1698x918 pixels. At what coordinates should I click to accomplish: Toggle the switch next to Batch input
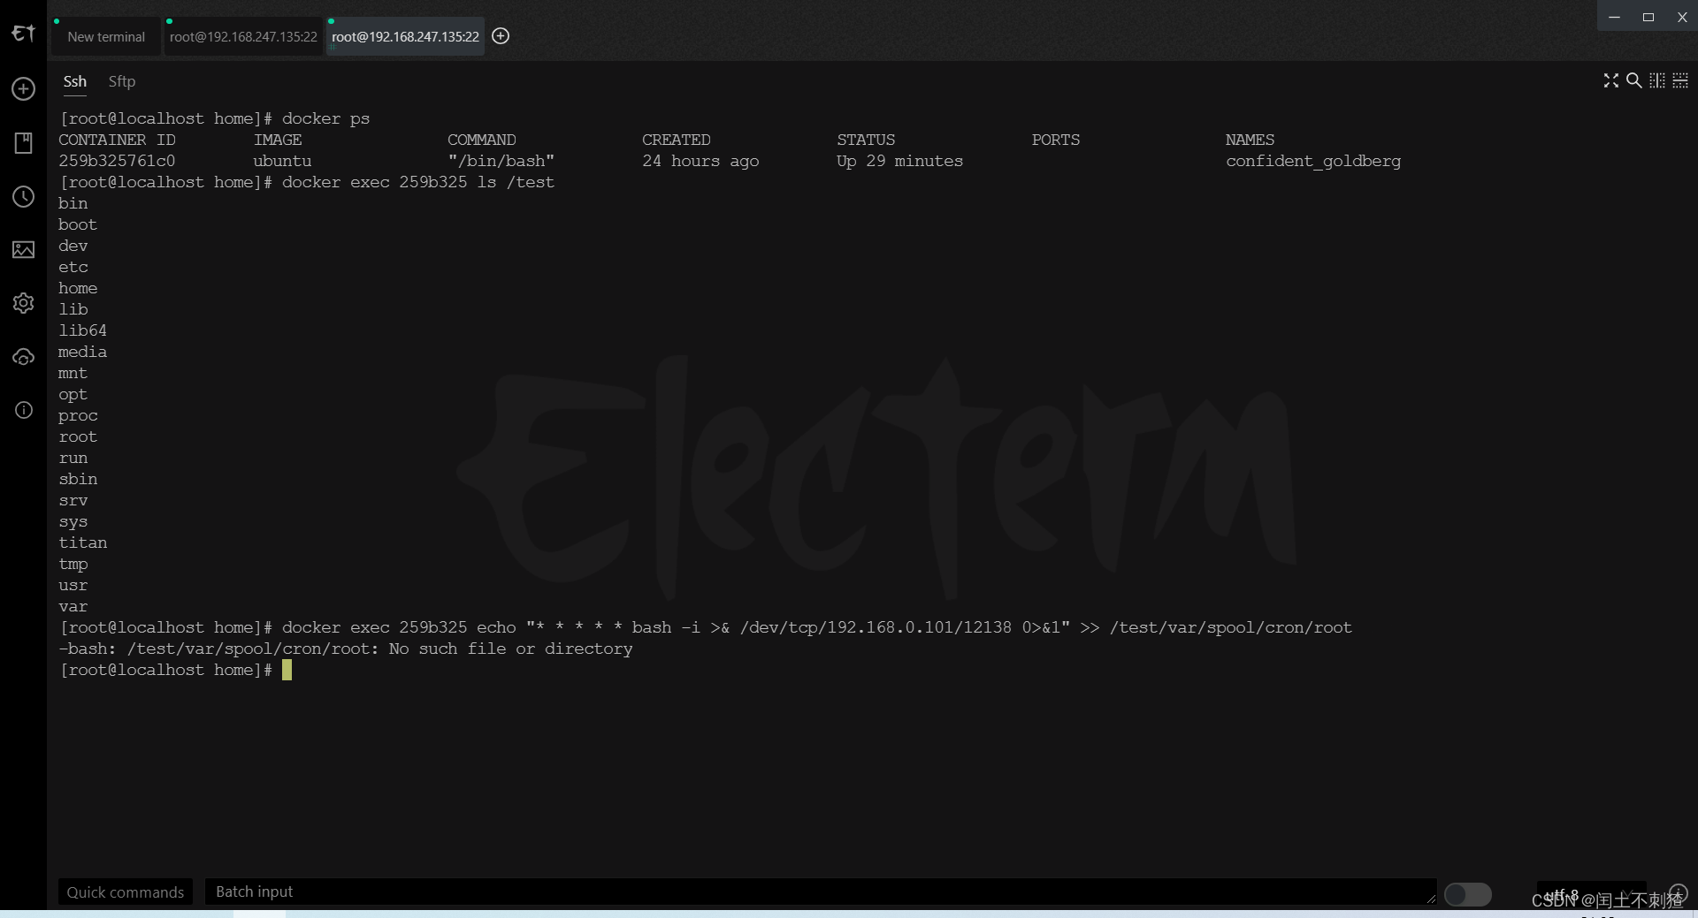click(x=1468, y=894)
